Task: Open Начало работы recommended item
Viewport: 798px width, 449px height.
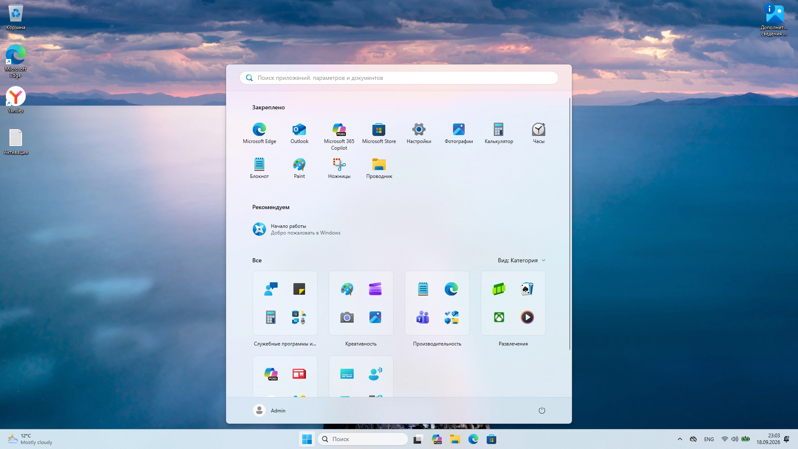Action: pos(297,229)
